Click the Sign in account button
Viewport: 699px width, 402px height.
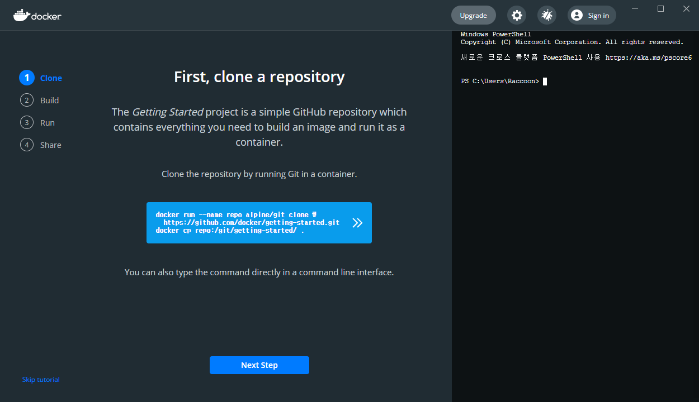pyautogui.click(x=592, y=15)
